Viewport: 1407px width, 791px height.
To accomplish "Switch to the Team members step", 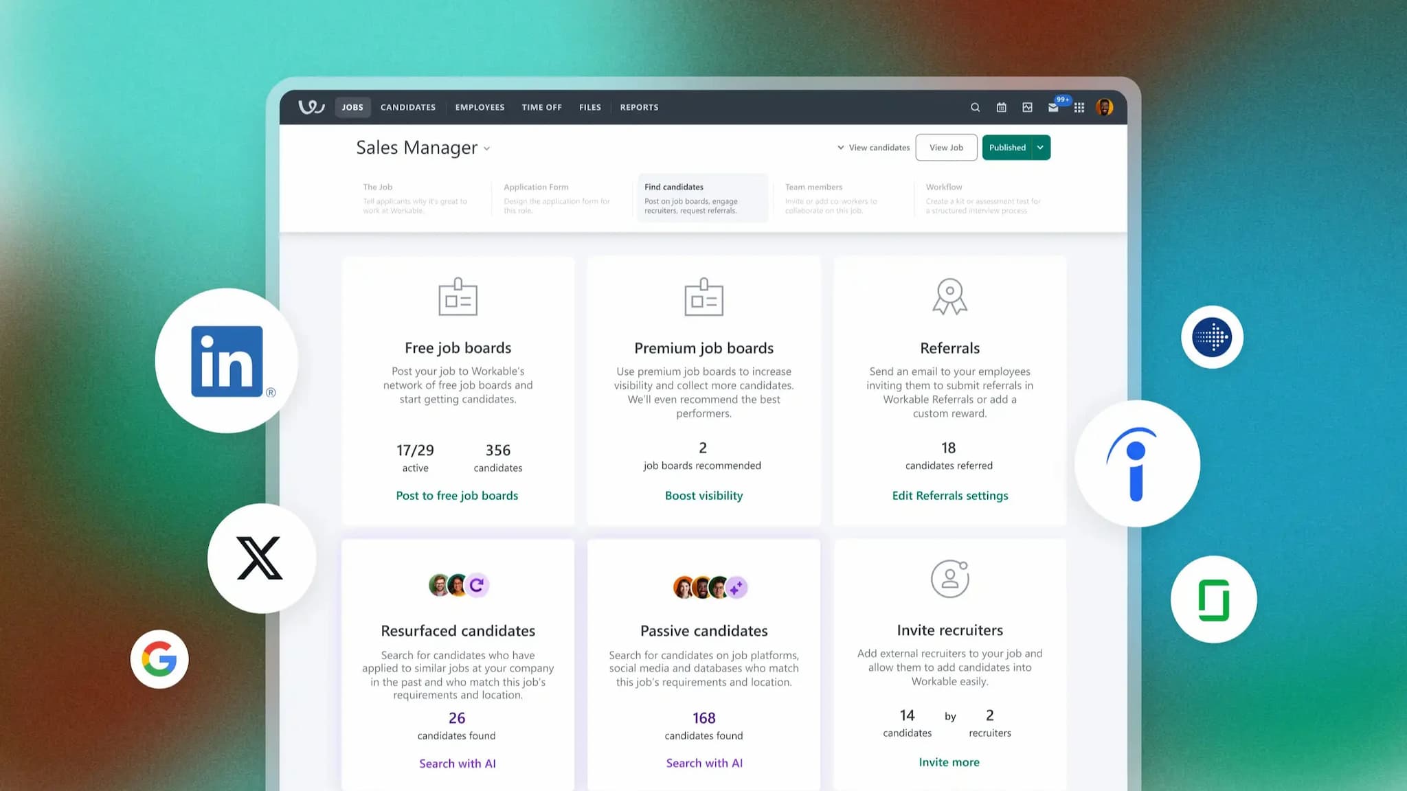I will click(843, 198).
